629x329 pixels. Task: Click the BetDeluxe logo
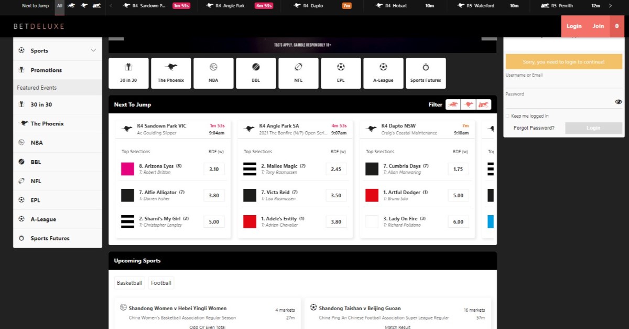coord(39,26)
